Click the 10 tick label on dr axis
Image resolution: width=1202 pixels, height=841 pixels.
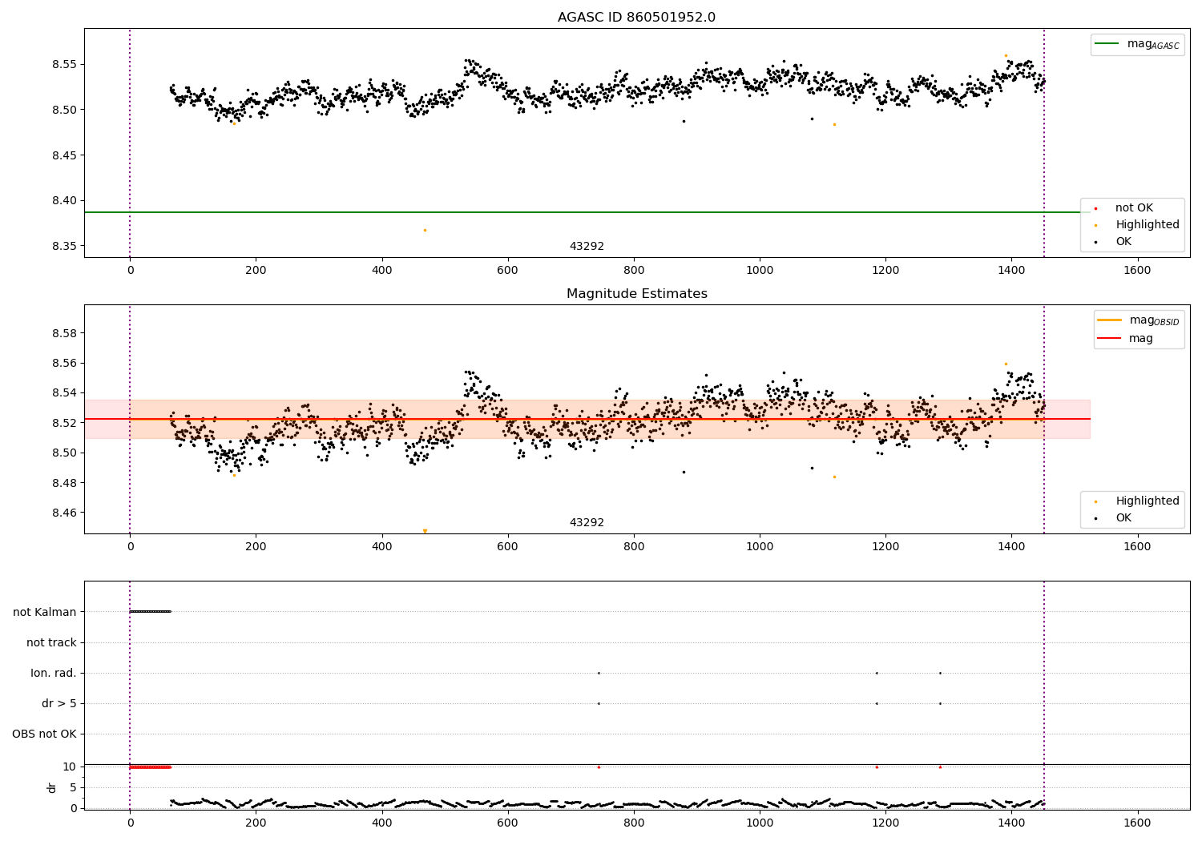(70, 767)
